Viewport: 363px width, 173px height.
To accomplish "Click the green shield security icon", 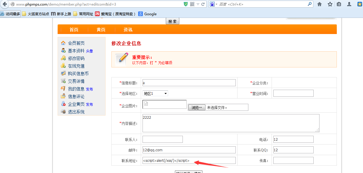I will click(186, 4).
